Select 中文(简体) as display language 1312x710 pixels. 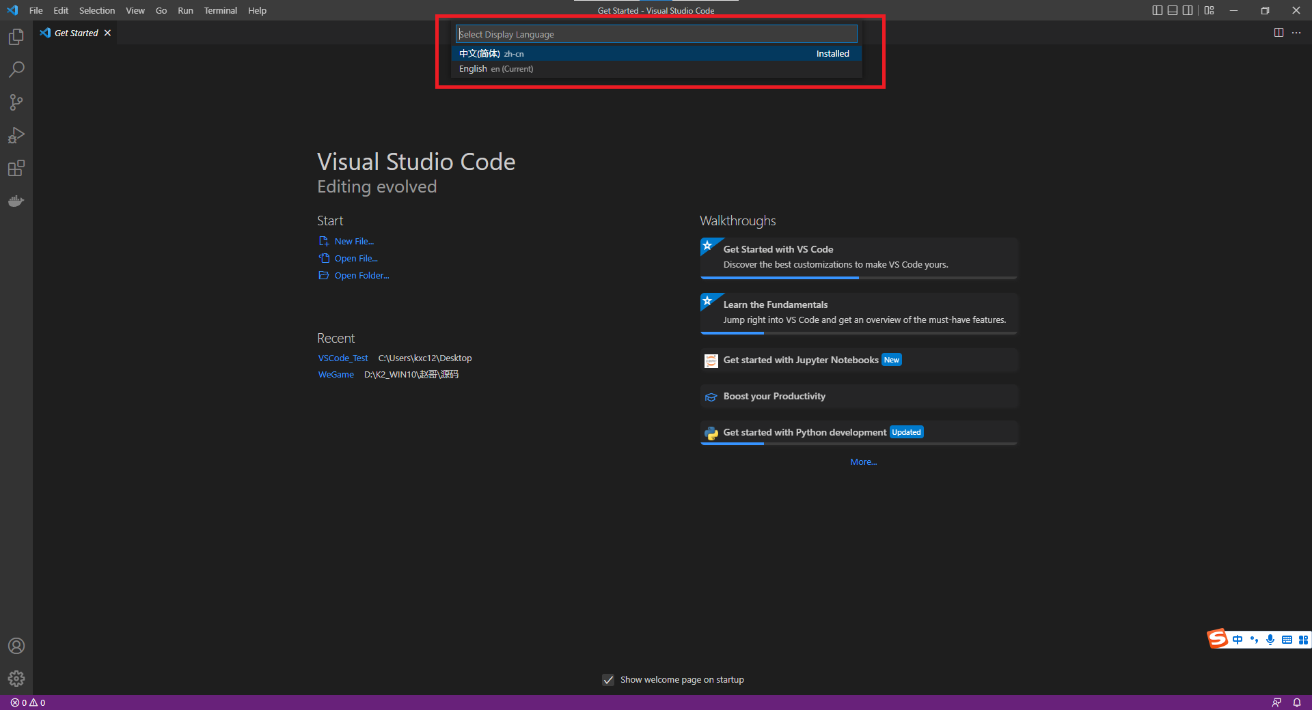(615, 53)
